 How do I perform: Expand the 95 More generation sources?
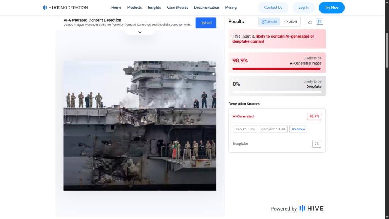pos(298,129)
